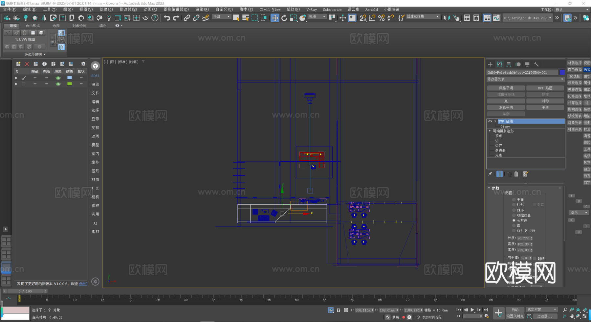
Task: Open the Layer Explorer toolbar icon
Action: (476, 18)
